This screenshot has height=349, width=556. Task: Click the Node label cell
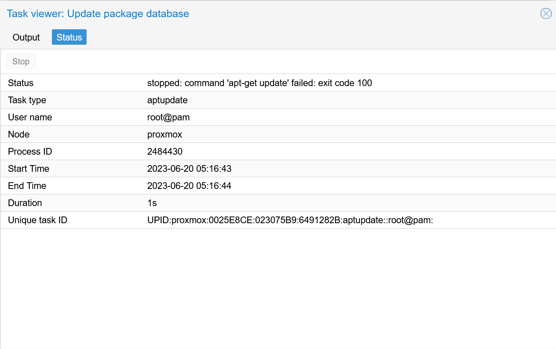point(18,134)
